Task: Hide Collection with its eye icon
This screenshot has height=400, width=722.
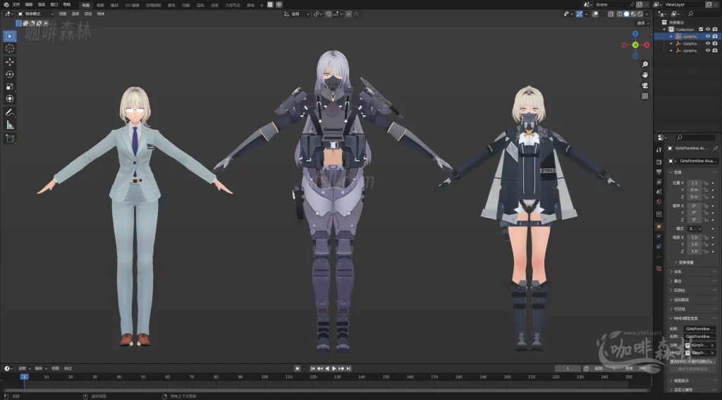Action: click(708, 30)
